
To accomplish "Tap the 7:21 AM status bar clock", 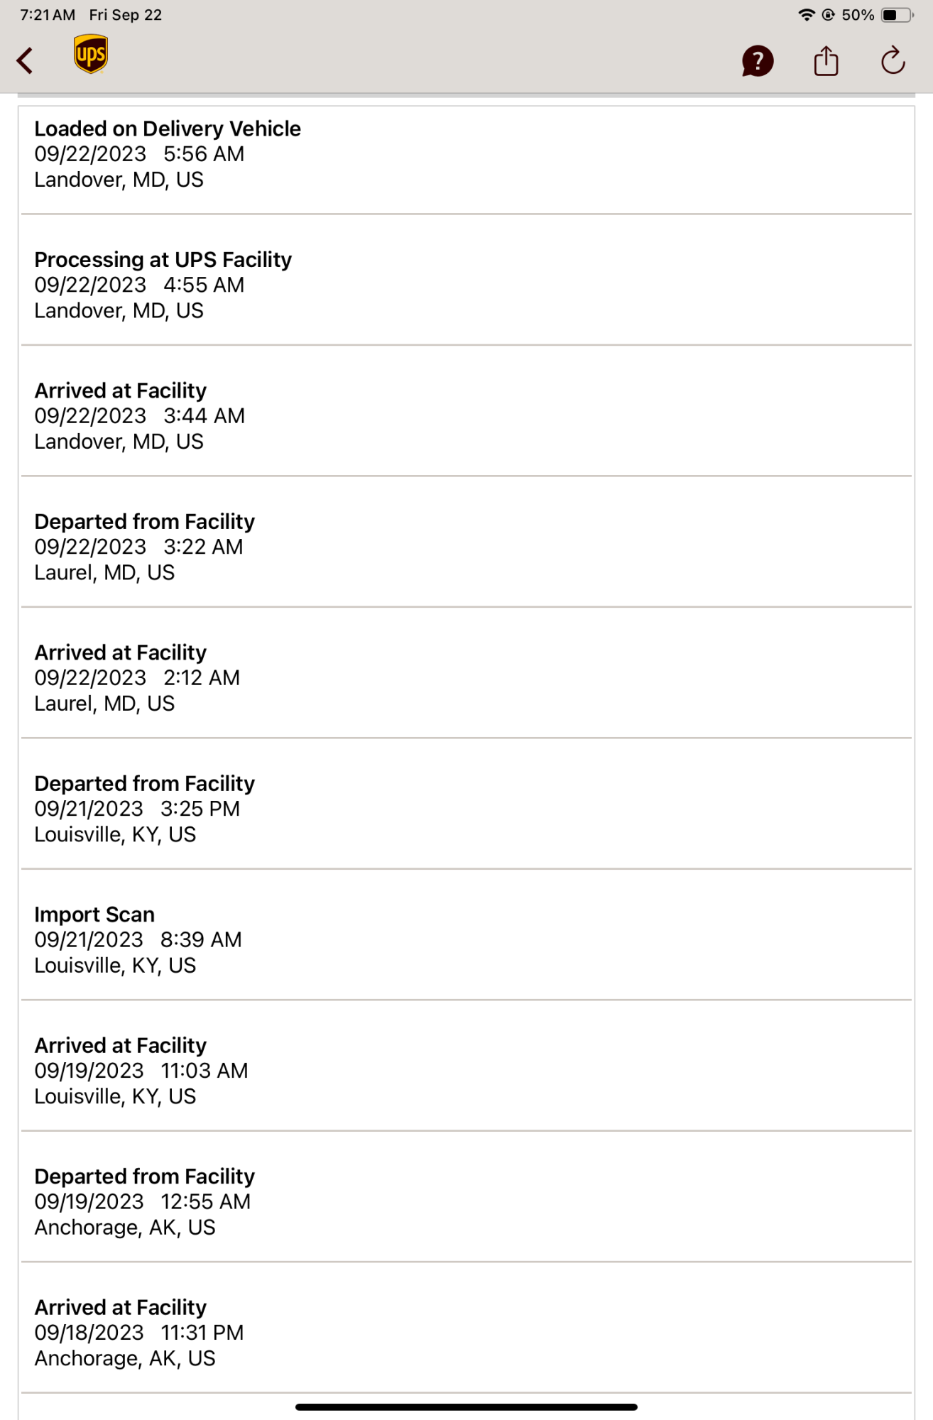I will click(x=48, y=15).
